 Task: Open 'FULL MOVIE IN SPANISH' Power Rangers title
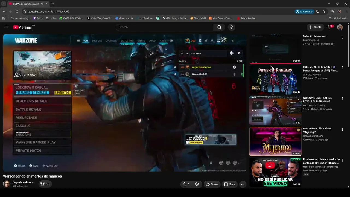click(320, 69)
